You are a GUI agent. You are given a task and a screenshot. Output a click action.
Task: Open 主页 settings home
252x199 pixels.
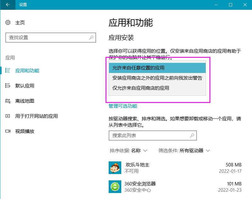tap(20, 22)
